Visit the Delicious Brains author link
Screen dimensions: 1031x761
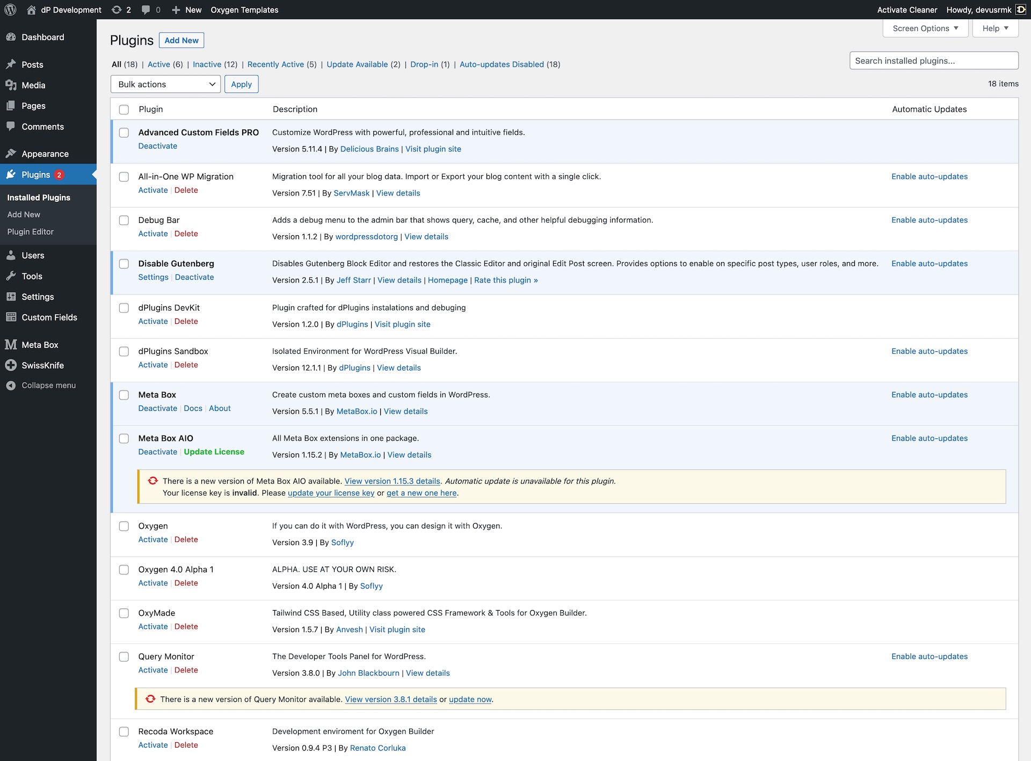pos(369,149)
